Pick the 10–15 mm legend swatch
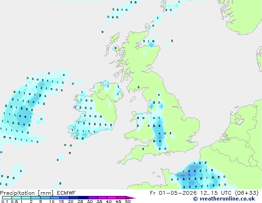Image resolution: width=262 pixels, height=203 pixels. tap(55, 198)
